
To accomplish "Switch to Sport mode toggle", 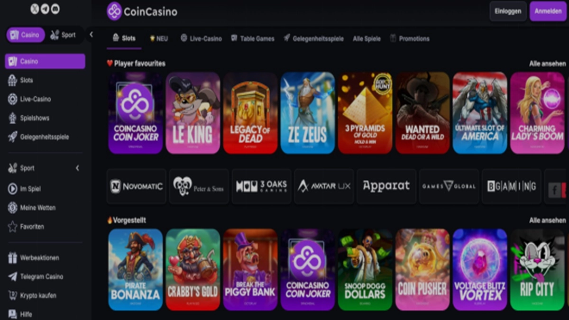I will (x=64, y=35).
